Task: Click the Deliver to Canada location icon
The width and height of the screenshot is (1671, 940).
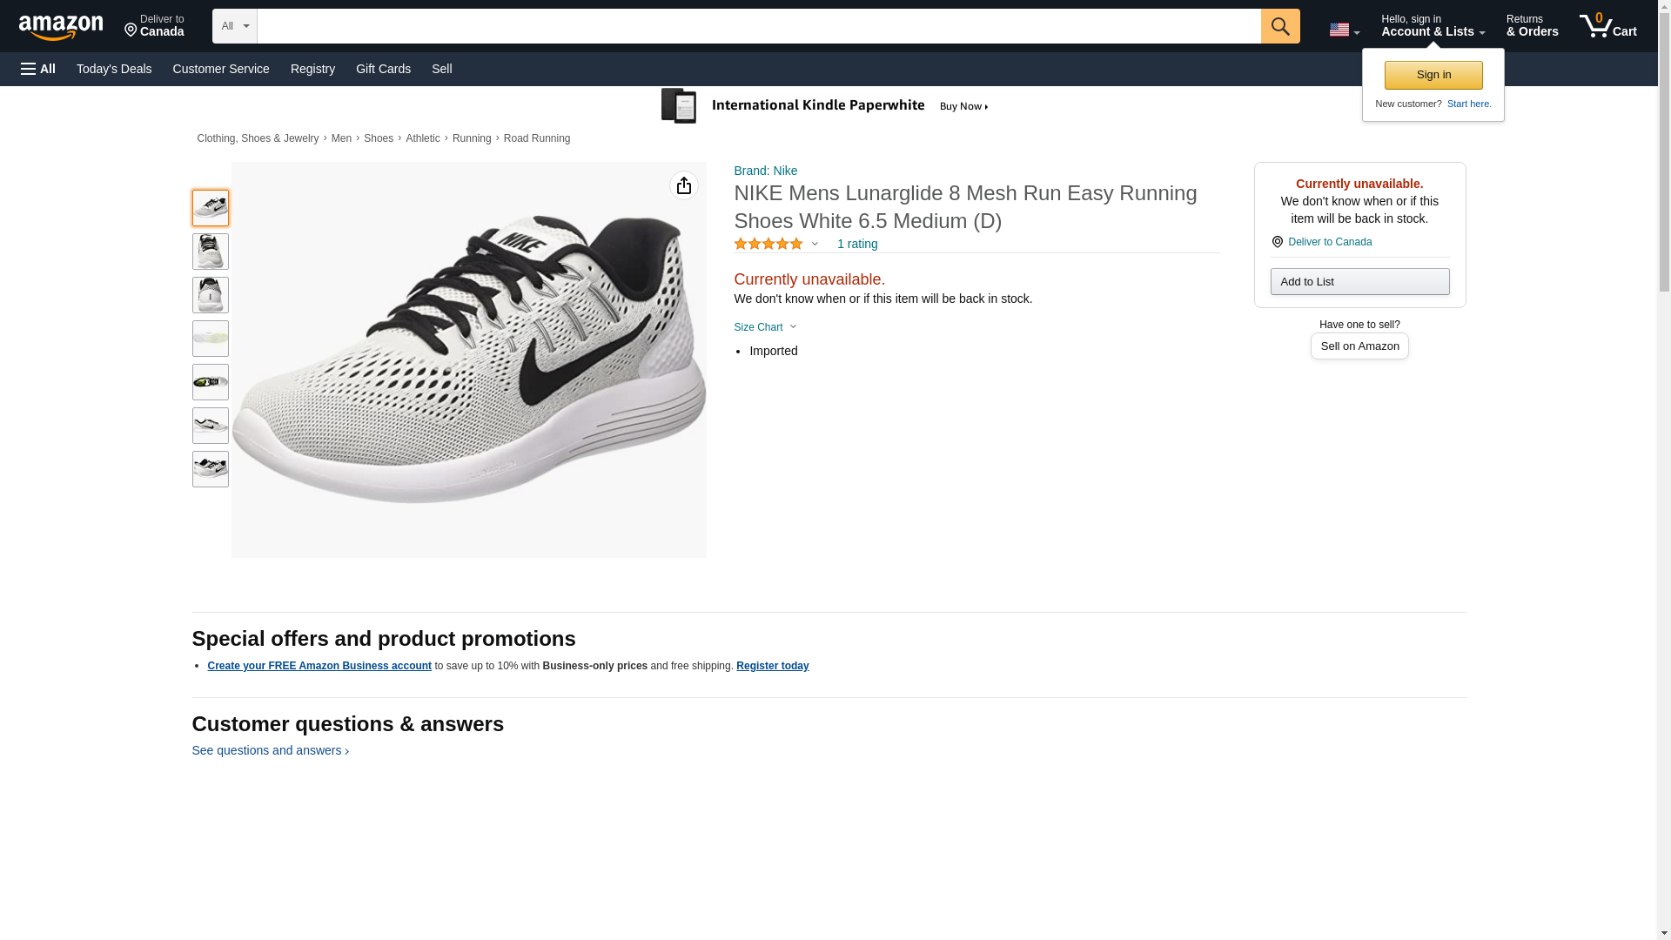Action: 1277,242
